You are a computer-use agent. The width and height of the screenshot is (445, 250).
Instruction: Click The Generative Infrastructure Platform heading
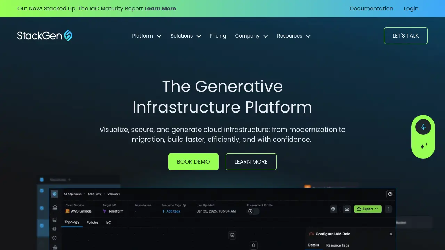point(222,97)
